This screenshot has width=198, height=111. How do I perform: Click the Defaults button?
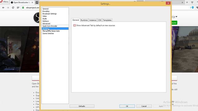82,106
